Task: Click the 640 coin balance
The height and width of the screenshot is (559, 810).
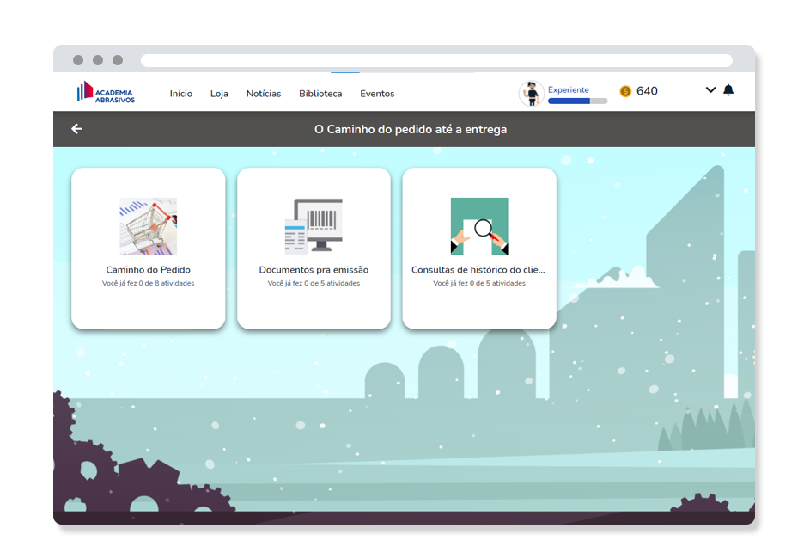Action: (x=647, y=91)
